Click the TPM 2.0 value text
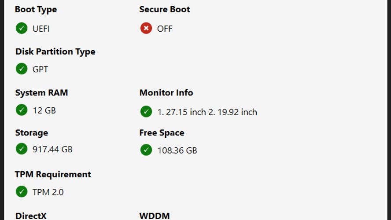 [x=48, y=192]
